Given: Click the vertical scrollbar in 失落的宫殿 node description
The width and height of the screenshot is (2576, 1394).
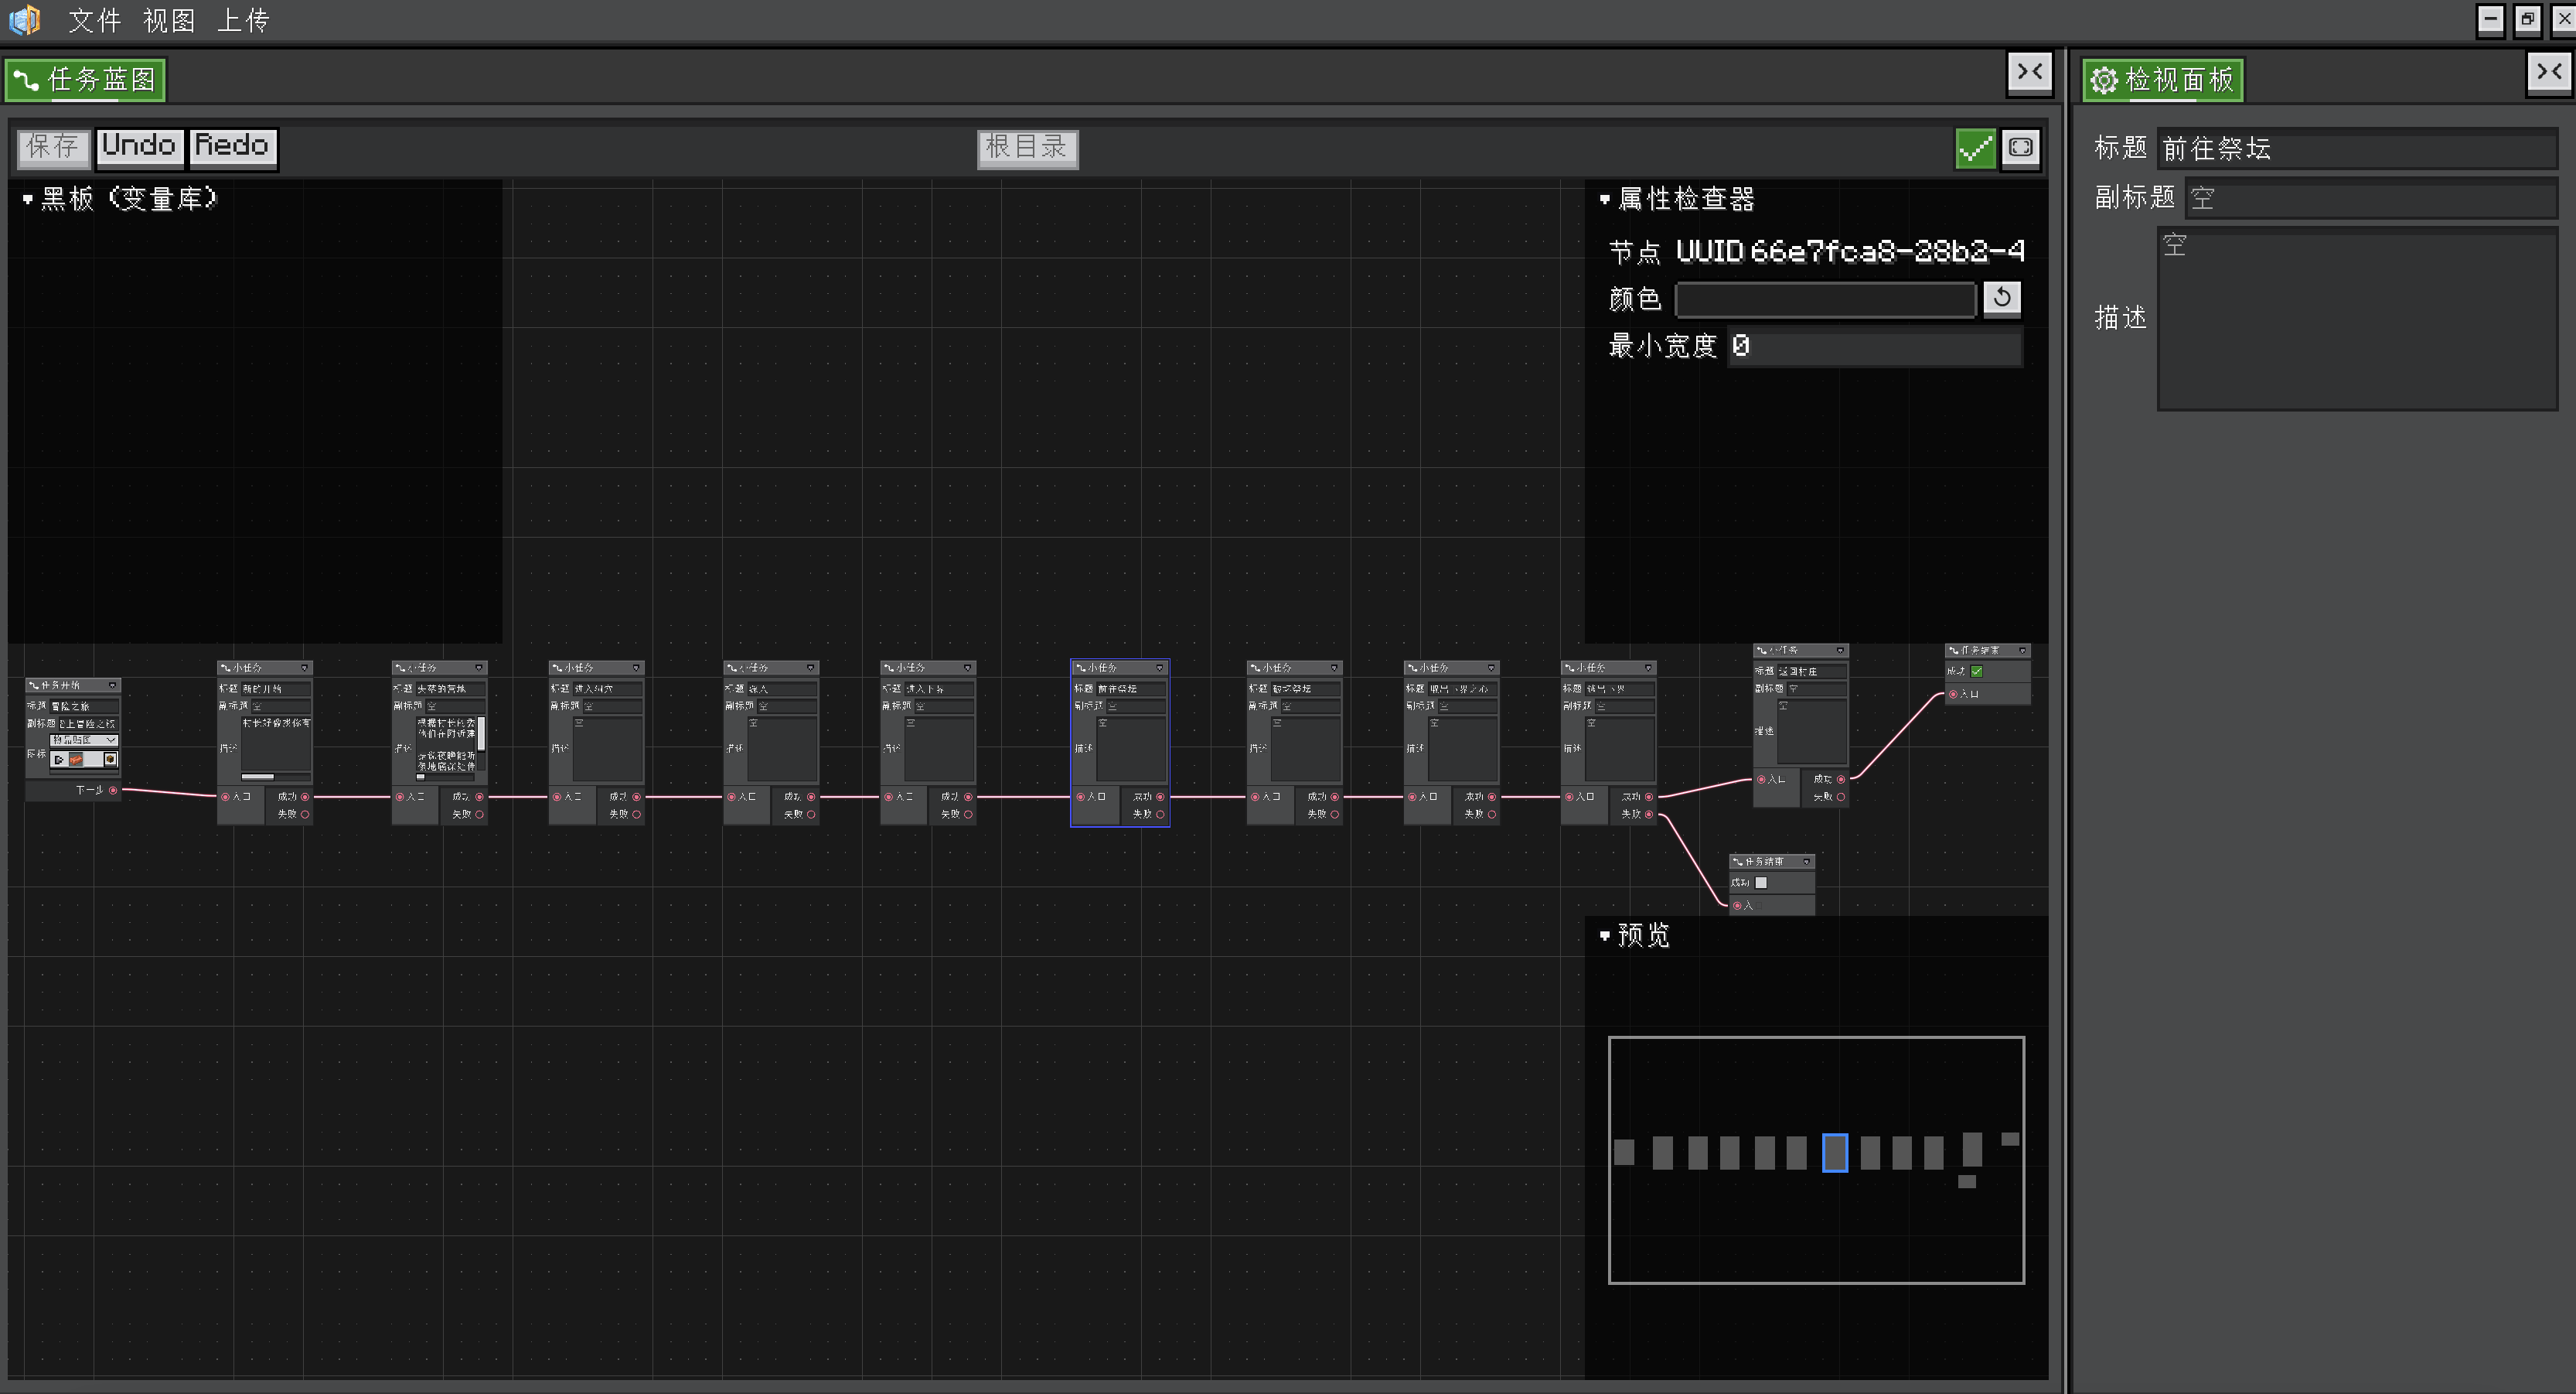Looking at the screenshot, I should point(481,733).
